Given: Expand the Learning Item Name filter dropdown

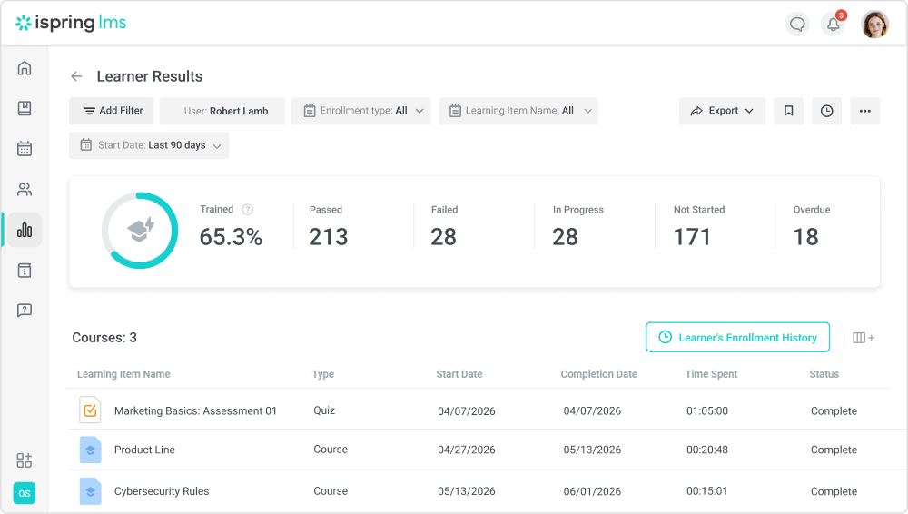Looking at the screenshot, I should pos(518,111).
